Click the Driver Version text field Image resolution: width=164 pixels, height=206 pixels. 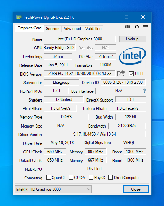point(95,134)
